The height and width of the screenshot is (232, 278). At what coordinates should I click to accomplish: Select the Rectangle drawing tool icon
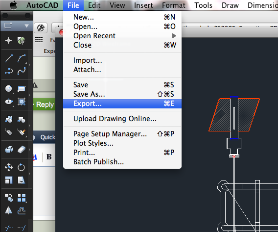[x=22, y=88]
